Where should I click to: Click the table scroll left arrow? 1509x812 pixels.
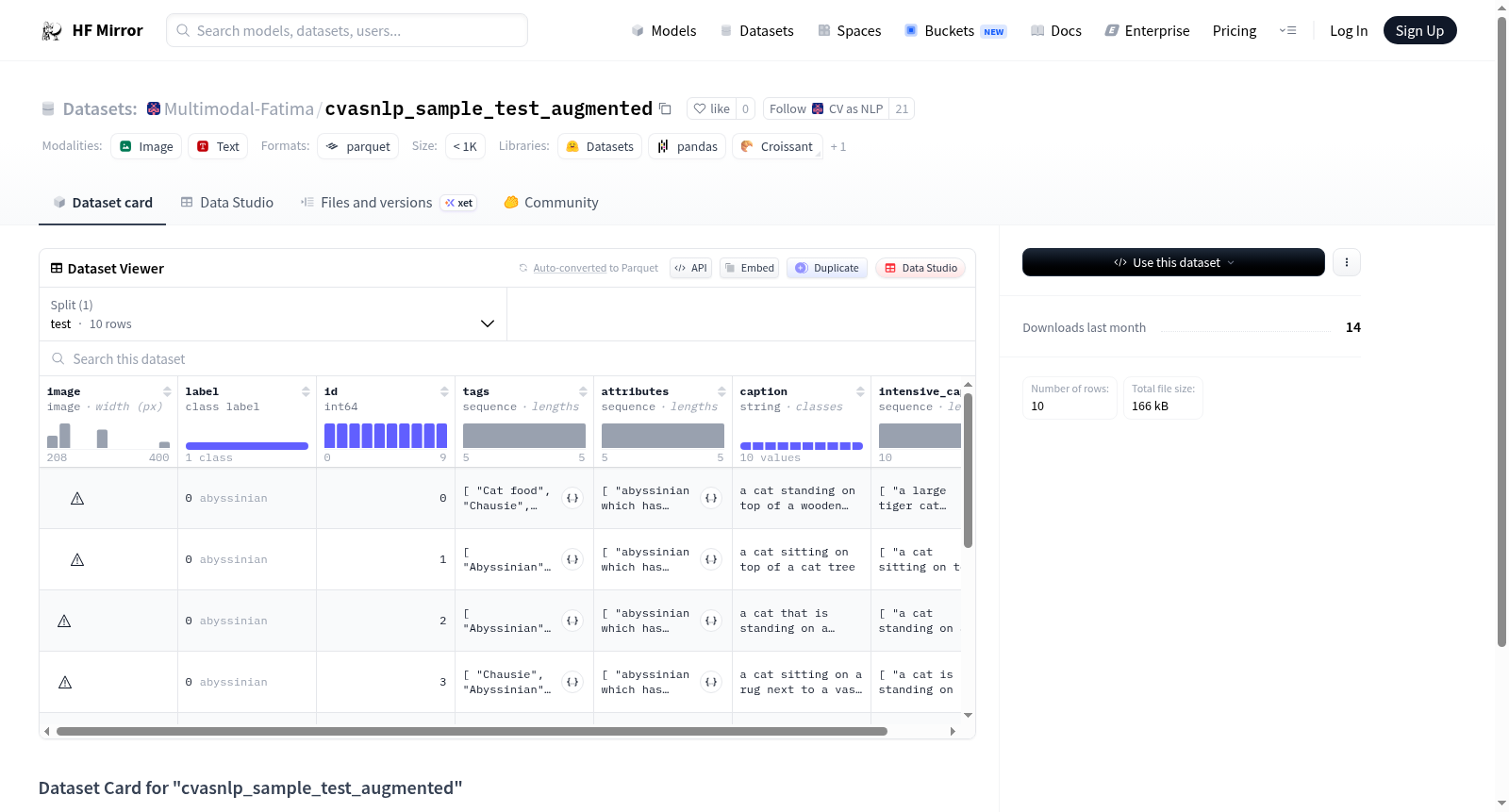pyautogui.click(x=47, y=731)
